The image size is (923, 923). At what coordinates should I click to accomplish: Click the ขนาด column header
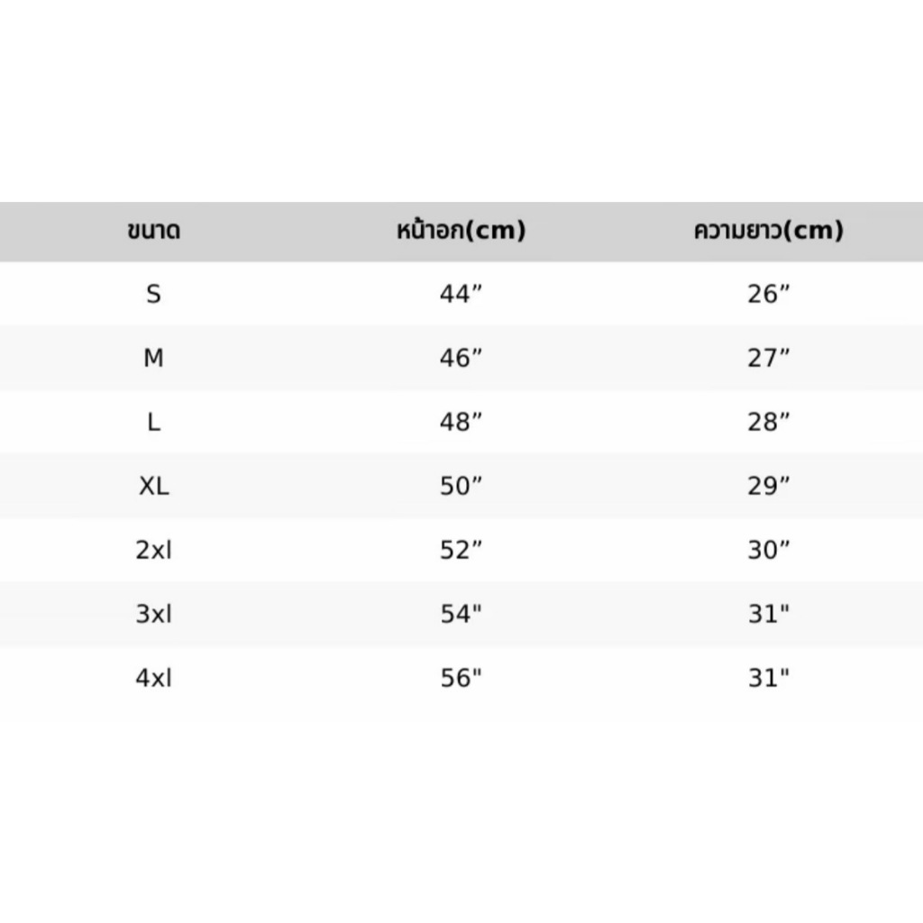(x=153, y=231)
